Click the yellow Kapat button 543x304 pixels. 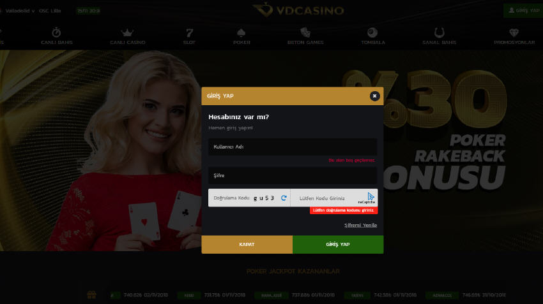click(x=247, y=245)
